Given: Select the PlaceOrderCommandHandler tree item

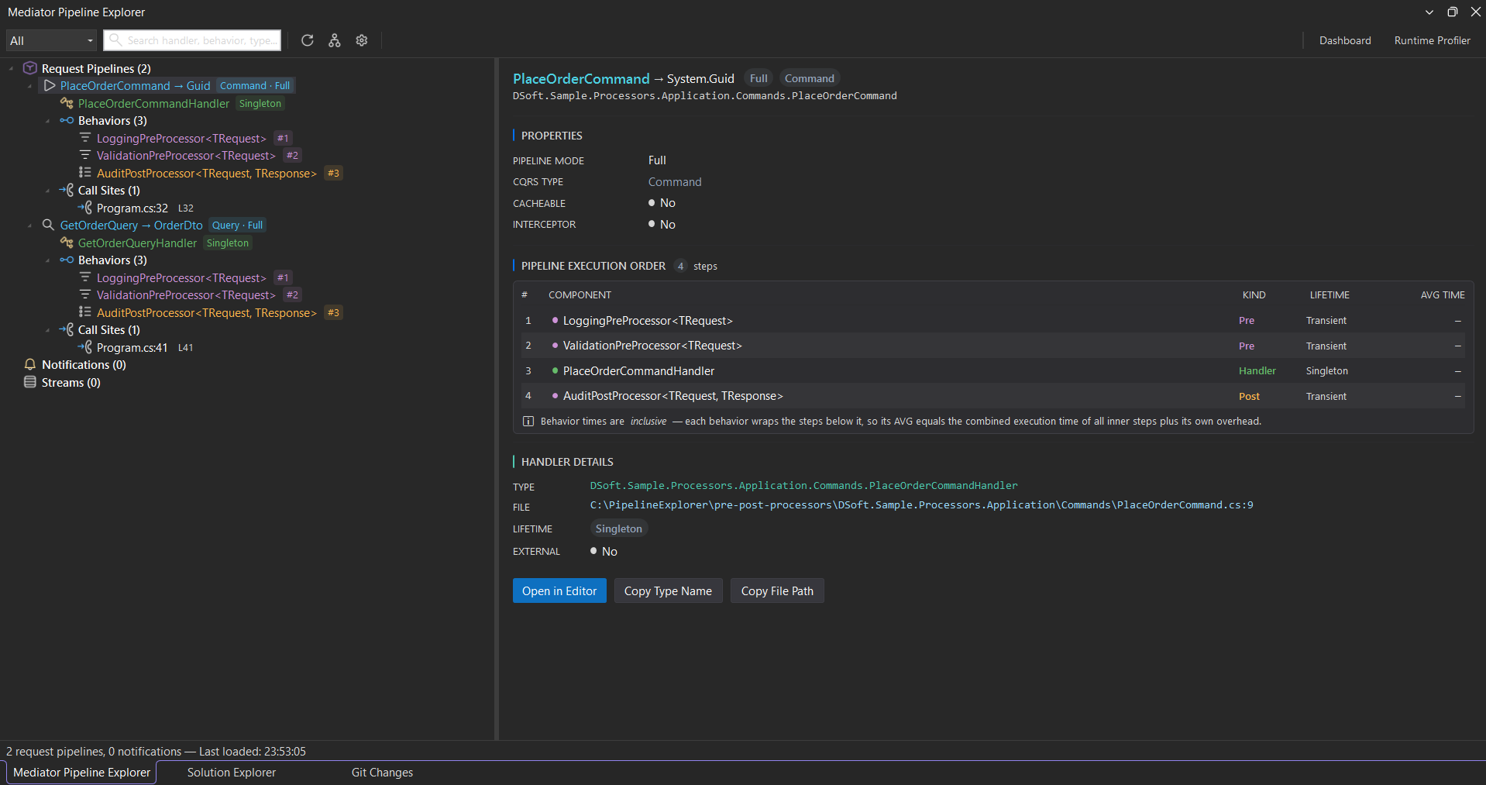Looking at the screenshot, I should [x=153, y=103].
